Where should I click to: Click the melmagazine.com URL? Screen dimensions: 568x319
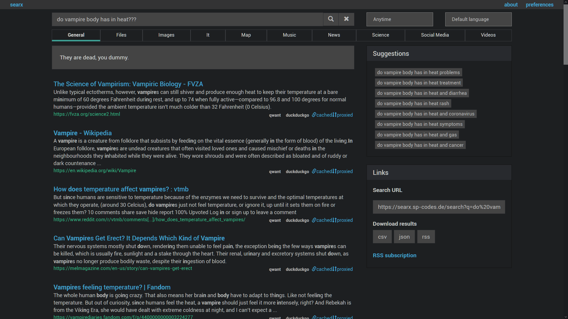coord(123,268)
